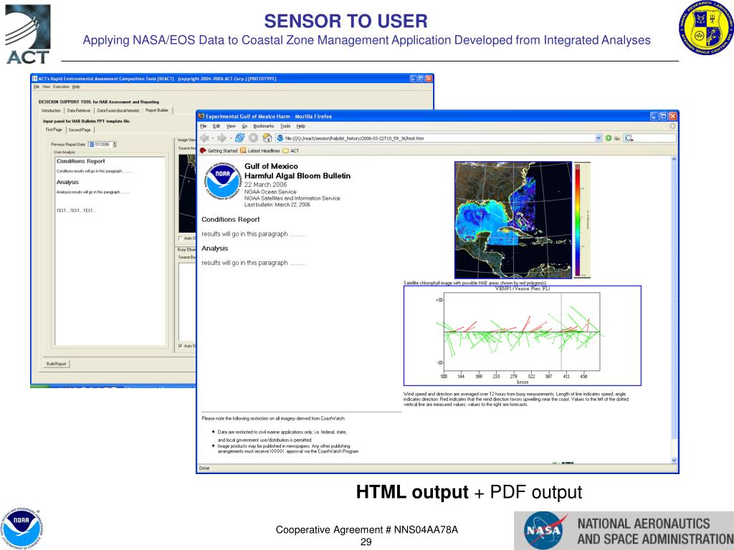This screenshot has height=550, width=734.
Task: Click the Firefox search box
Action: pos(650,138)
